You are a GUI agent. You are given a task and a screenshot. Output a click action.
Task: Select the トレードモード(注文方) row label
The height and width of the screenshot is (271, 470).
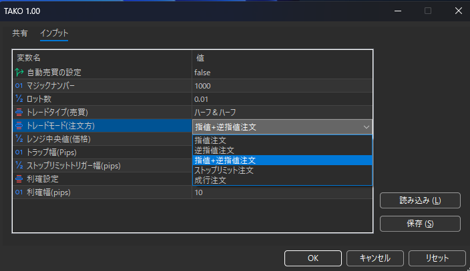click(x=61, y=126)
